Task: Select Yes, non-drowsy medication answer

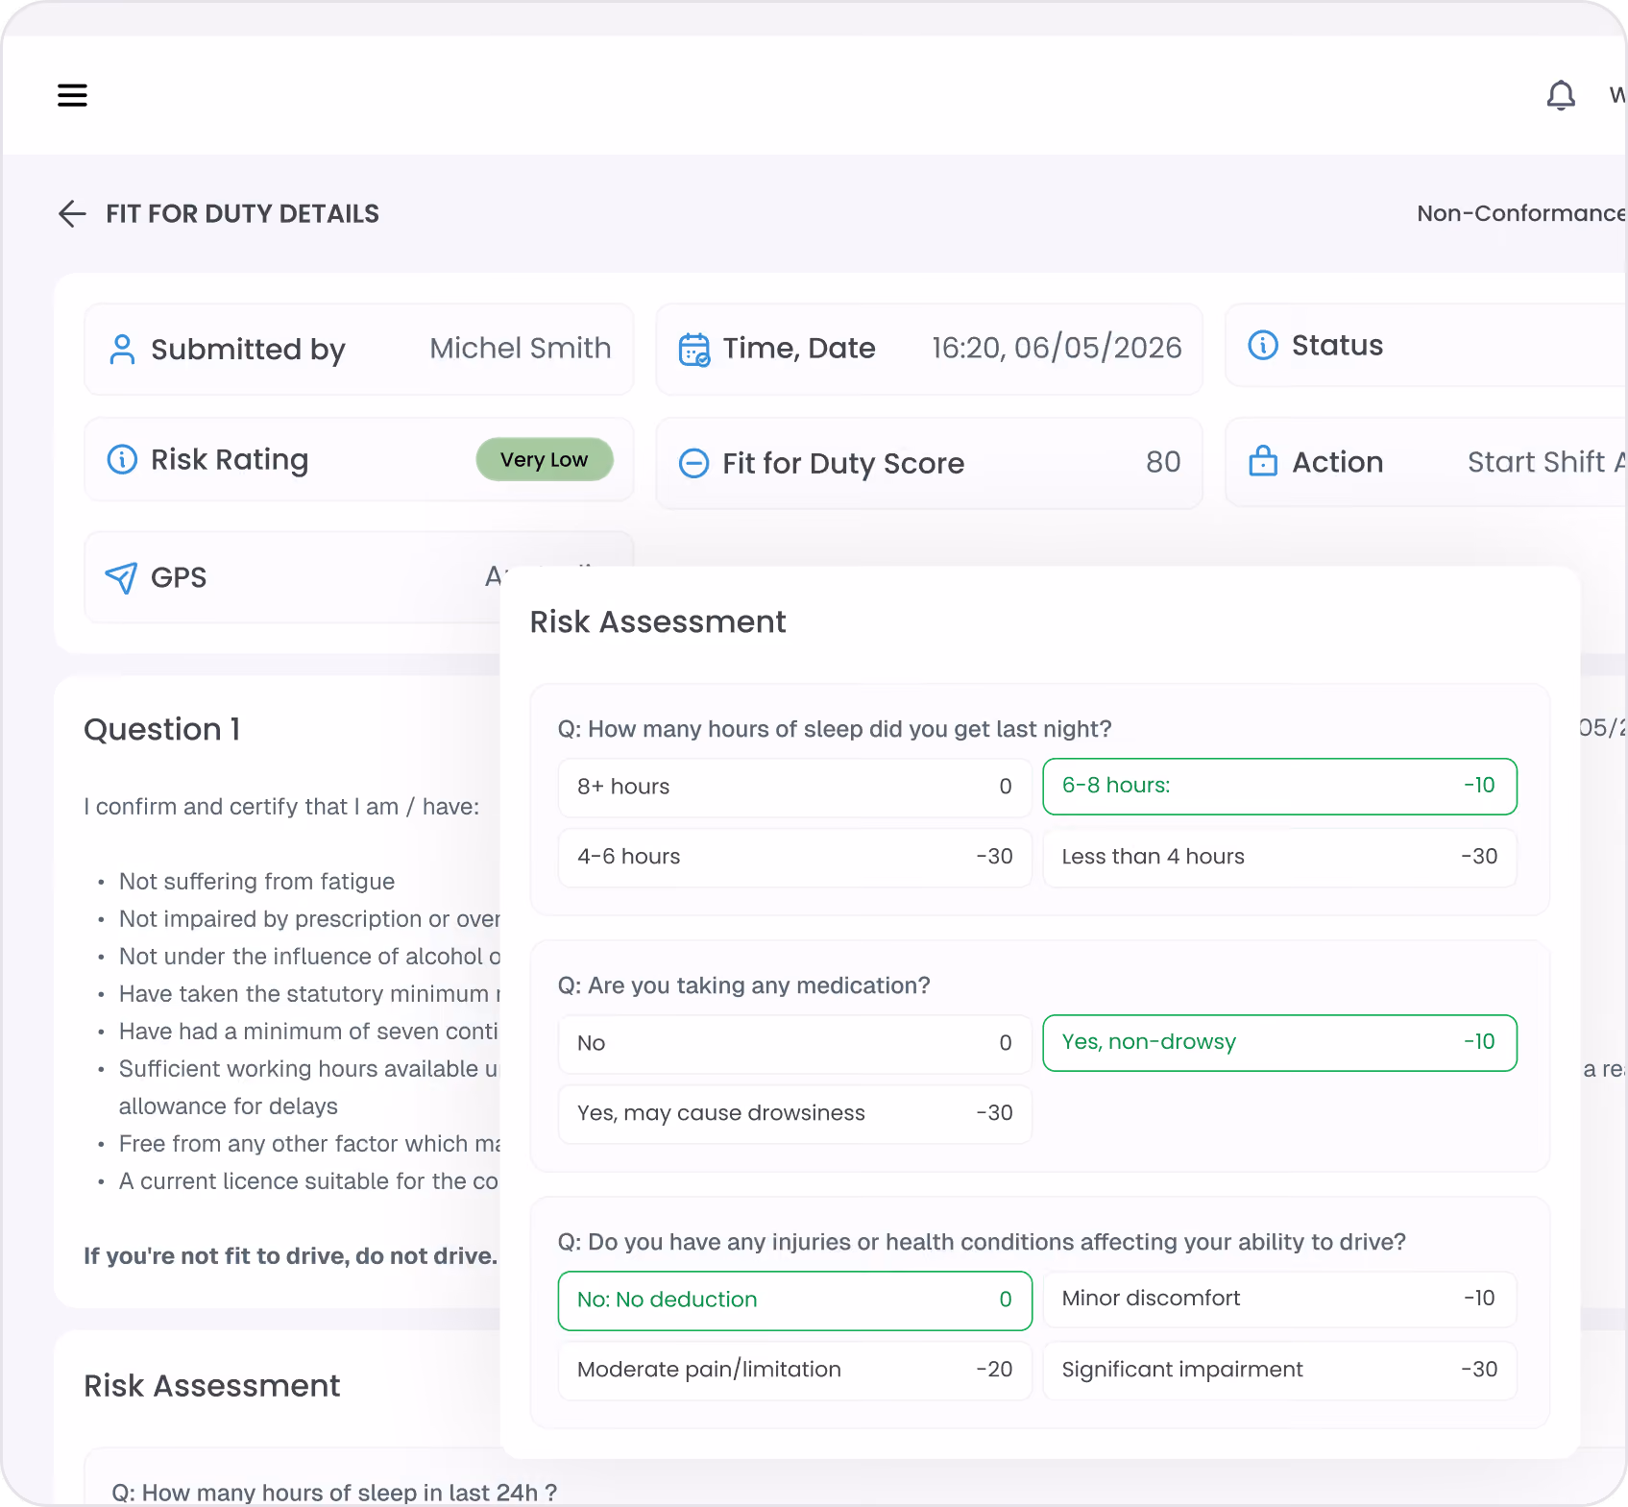Action: [x=1279, y=1043]
